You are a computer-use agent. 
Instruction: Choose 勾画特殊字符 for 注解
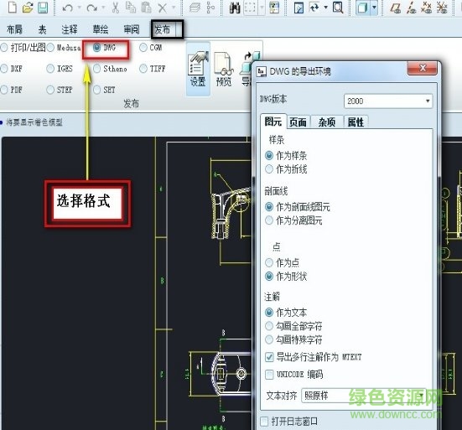pos(269,339)
